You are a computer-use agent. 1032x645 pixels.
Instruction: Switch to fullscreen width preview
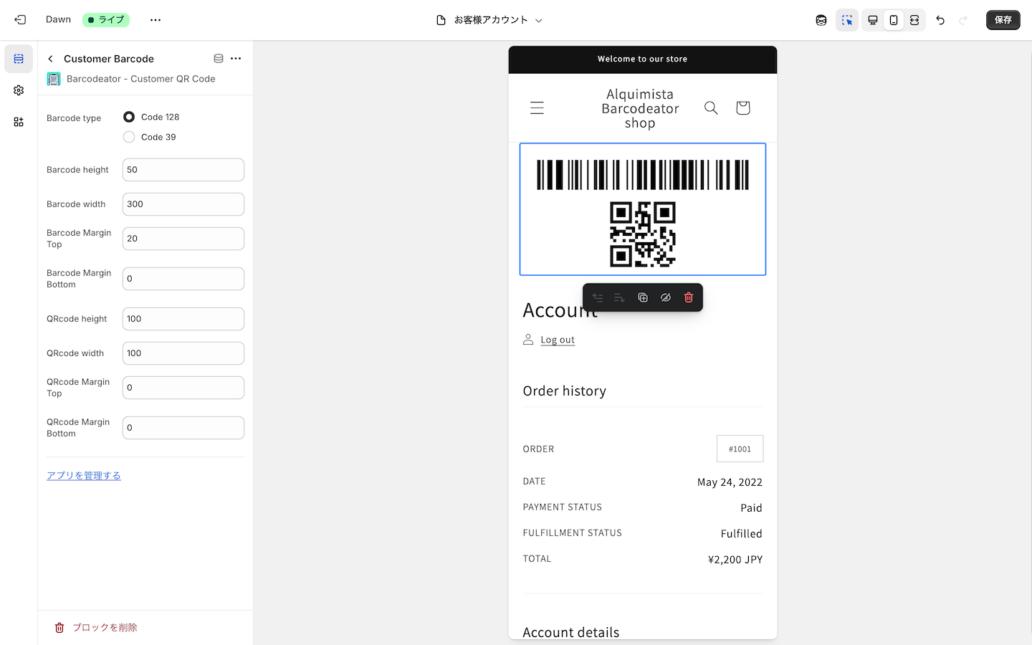point(914,20)
